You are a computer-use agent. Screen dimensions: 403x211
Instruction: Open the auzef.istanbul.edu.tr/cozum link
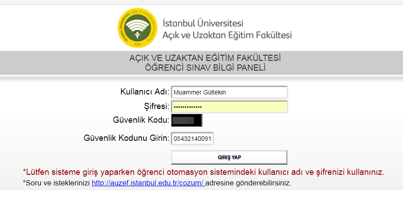(x=148, y=183)
